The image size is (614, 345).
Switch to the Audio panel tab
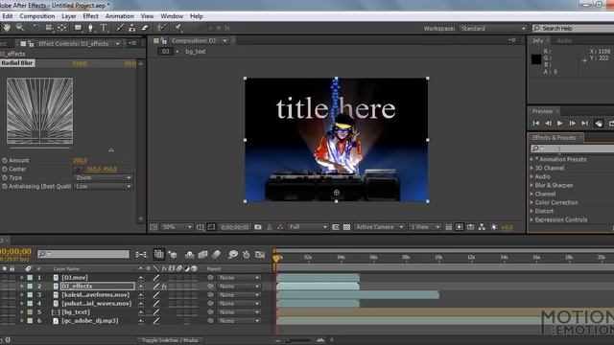point(564,40)
